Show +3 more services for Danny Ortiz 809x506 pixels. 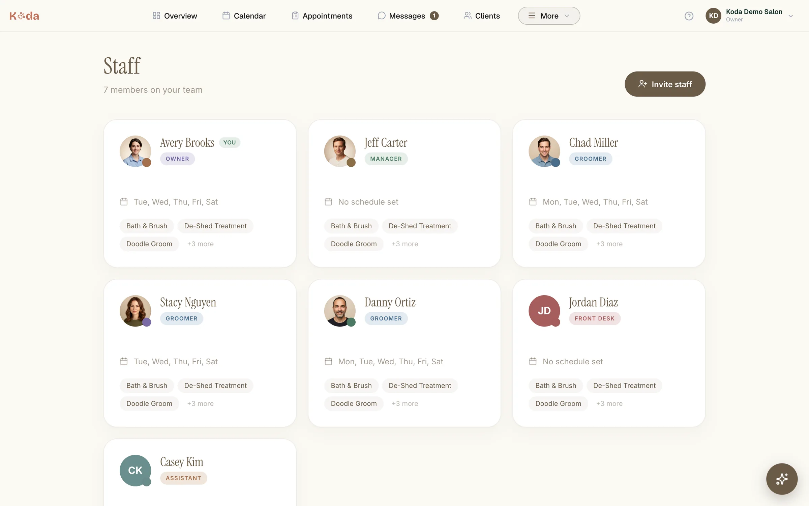click(405, 403)
